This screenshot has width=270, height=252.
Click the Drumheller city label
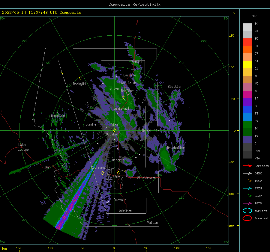pyautogui.click(x=176, y=148)
